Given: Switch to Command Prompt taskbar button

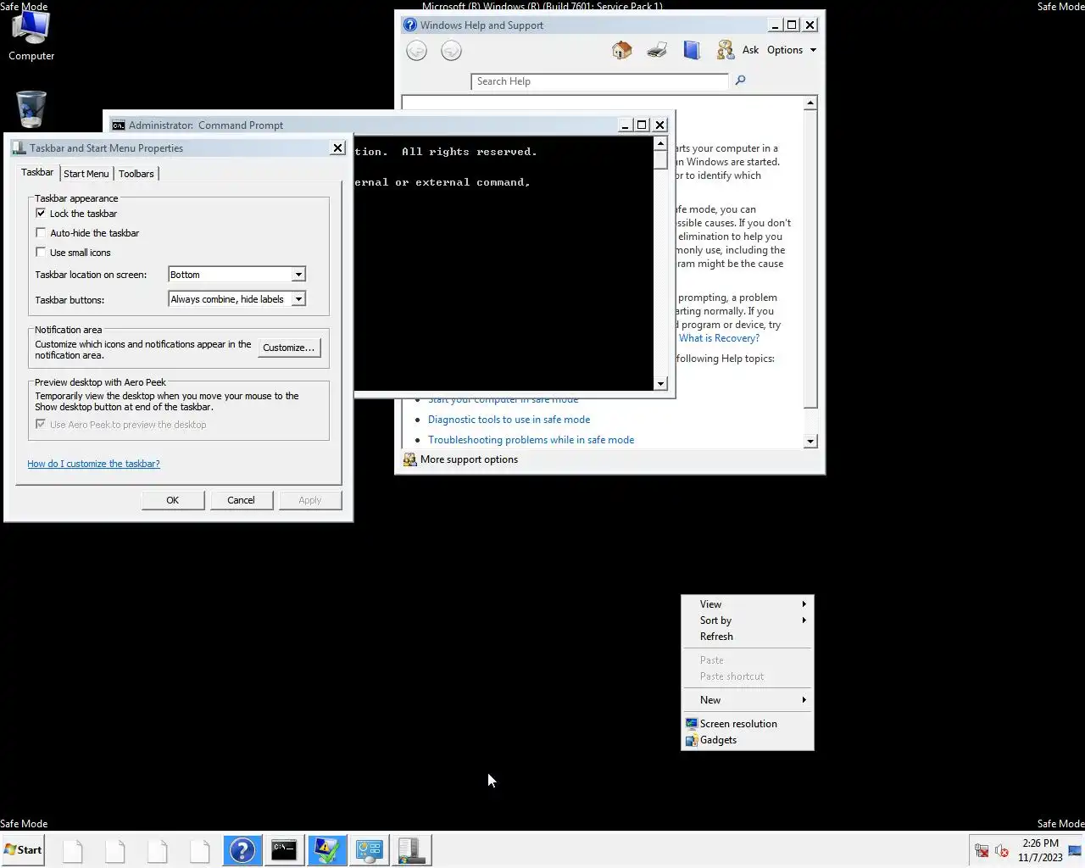Looking at the screenshot, I should 284,850.
